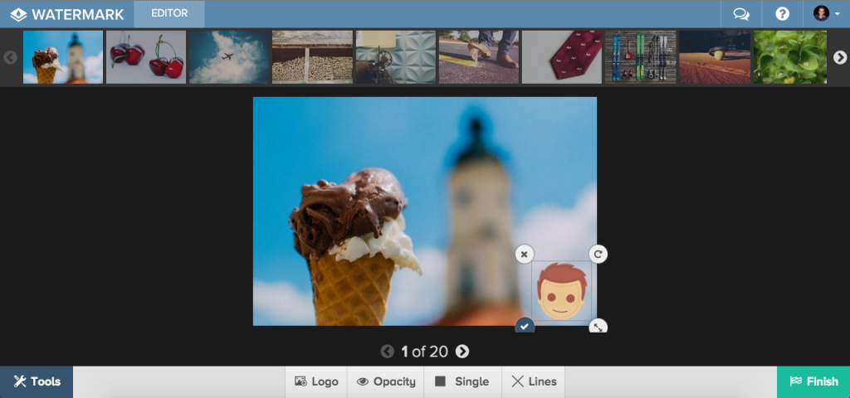
Task: Open the help question mark icon
Action: point(782,14)
